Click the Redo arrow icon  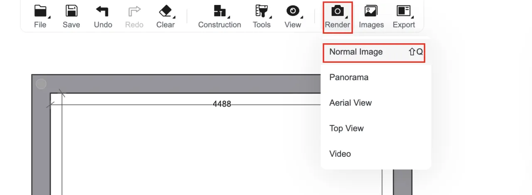pos(134,11)
